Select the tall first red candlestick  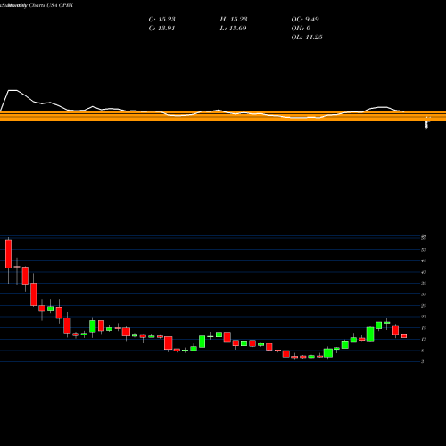(9, 254)
